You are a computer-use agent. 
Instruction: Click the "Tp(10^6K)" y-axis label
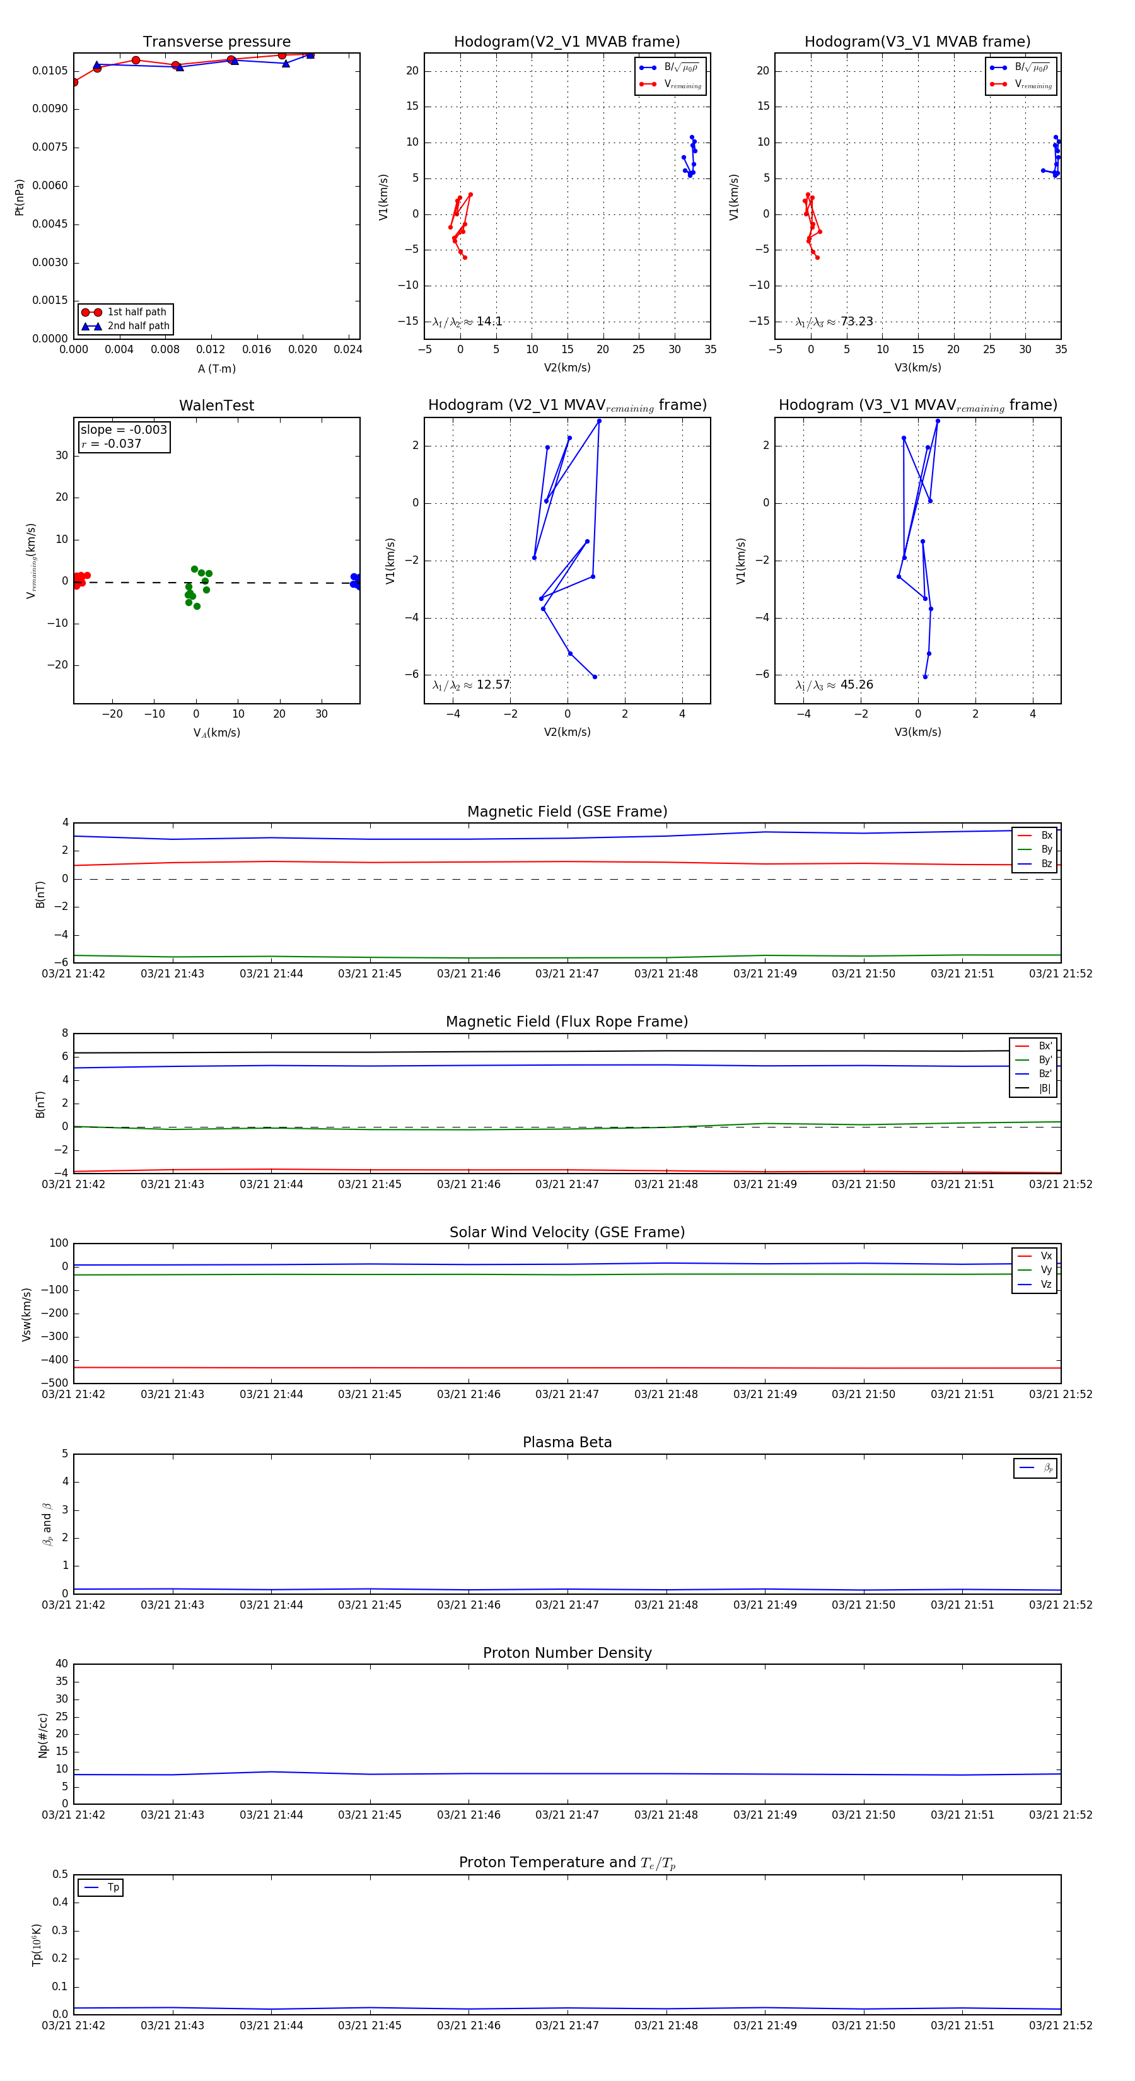click(x=37, y=1945)
